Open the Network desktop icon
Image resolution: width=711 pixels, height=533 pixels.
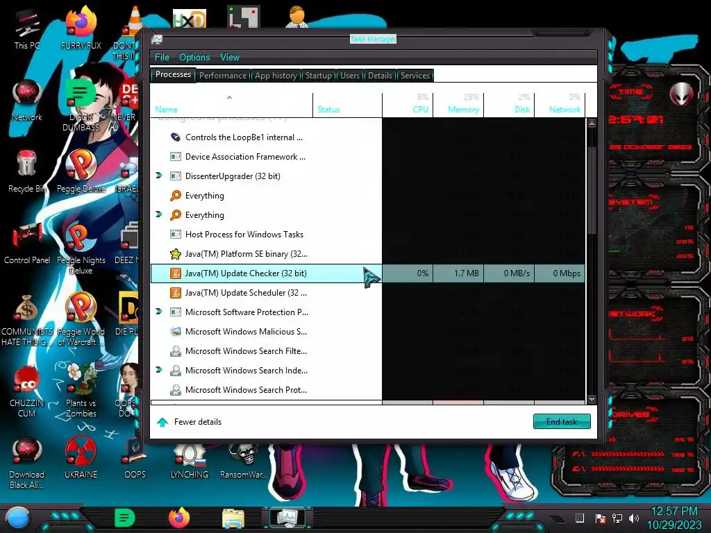(x=27, y=101)
